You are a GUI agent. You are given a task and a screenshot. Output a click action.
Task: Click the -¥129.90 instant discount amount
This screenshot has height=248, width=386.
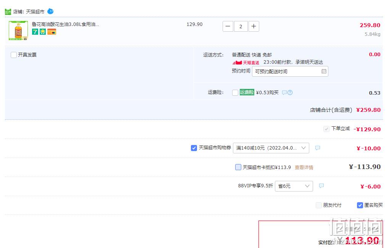click(x=367, y=129)
